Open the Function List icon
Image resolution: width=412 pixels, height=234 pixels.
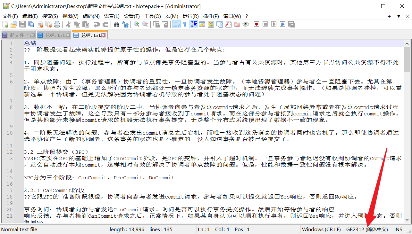228,24
